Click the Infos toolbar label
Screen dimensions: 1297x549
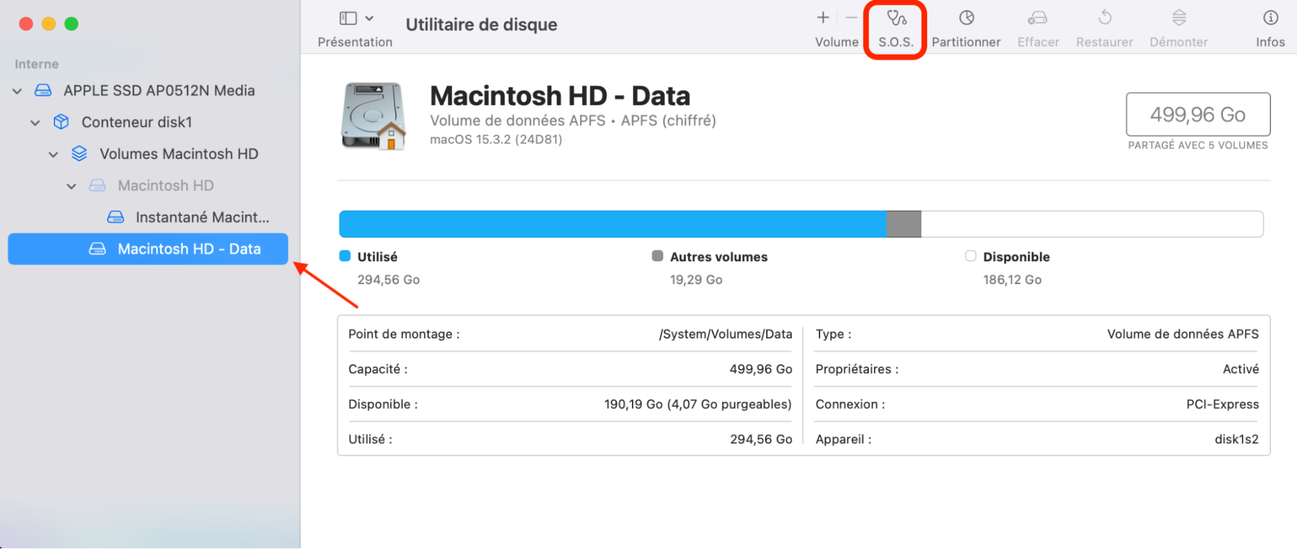pyautogui.click(x=1270, y=42)
